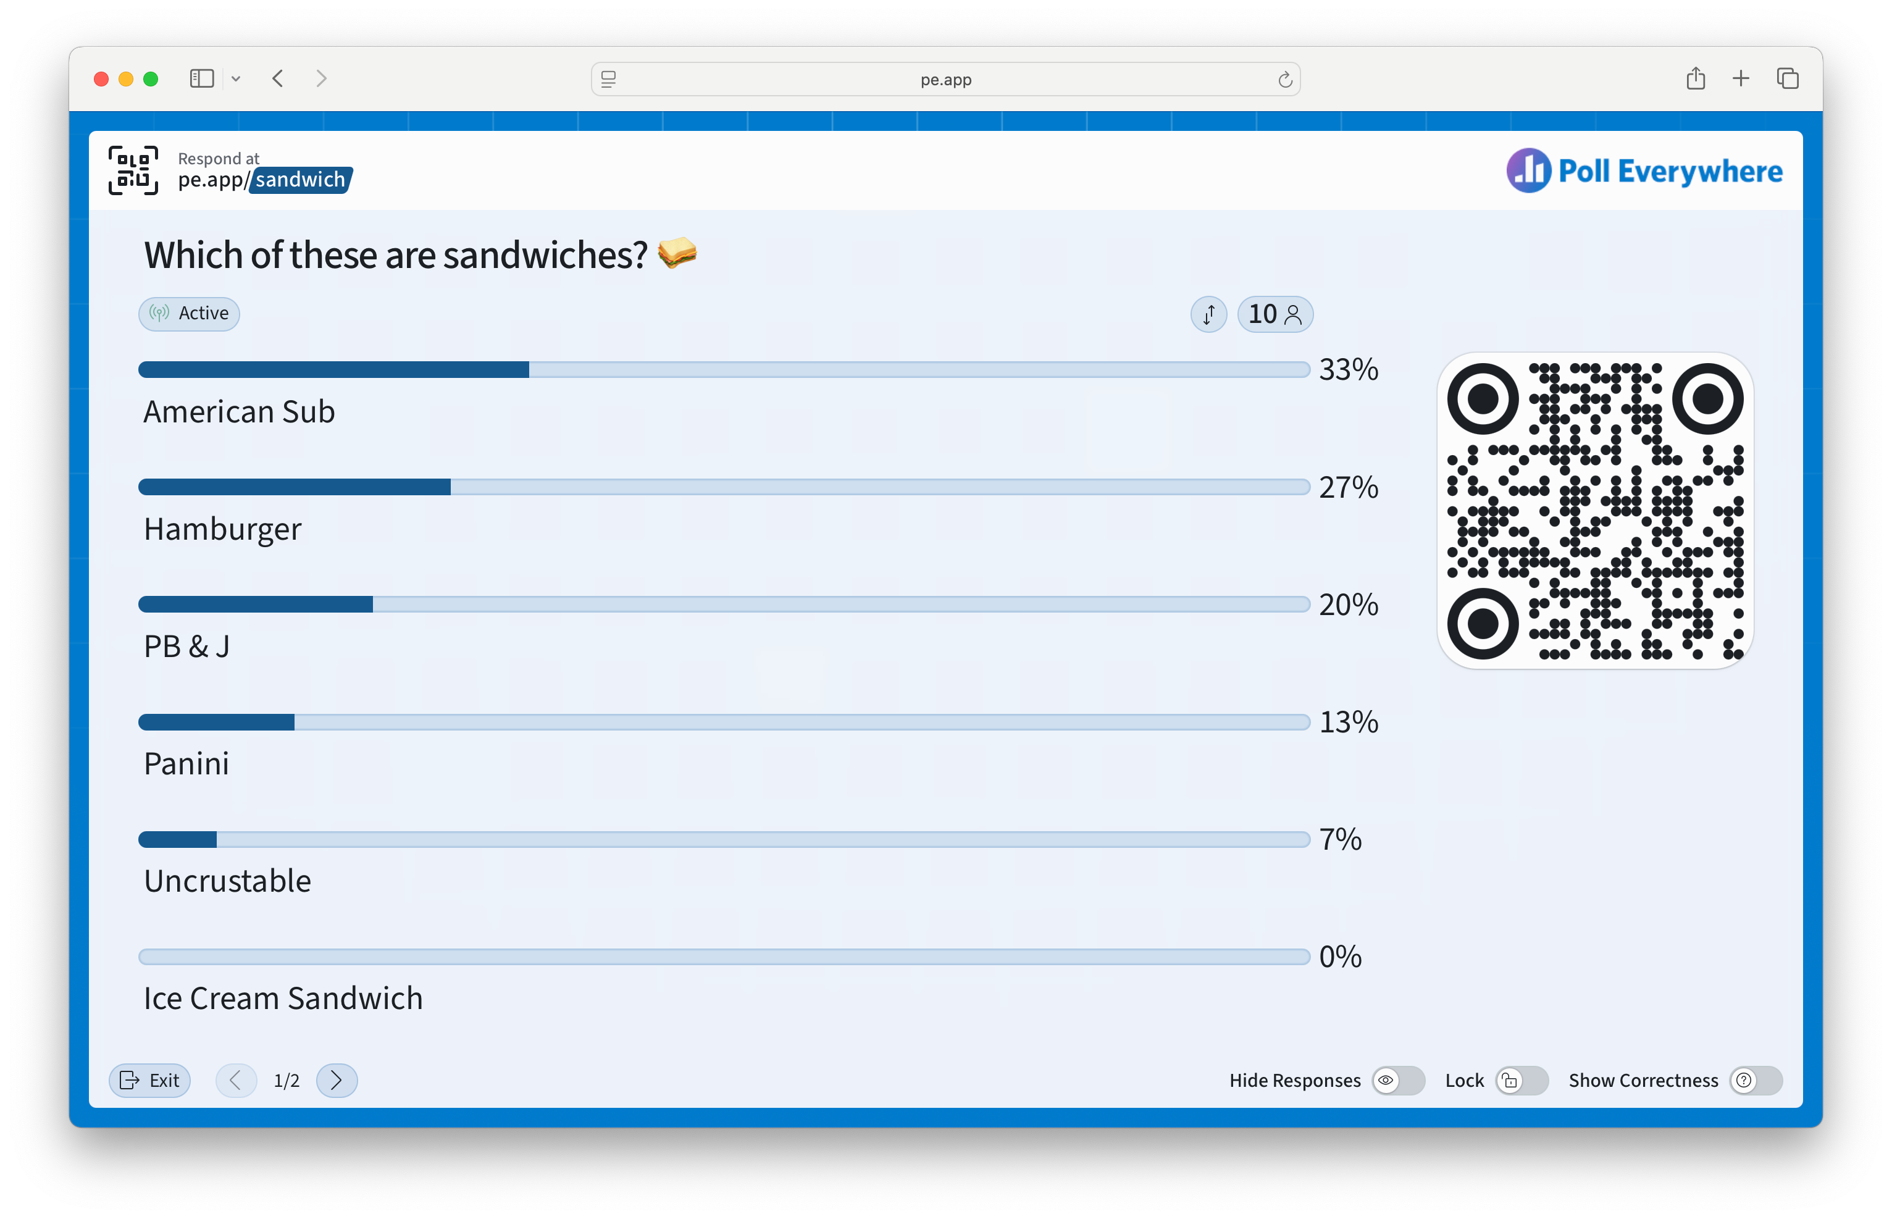Viewport: 1892px width, 1219px height.
Task: Advance to the next poll slide
Action: pos(335,1079)
